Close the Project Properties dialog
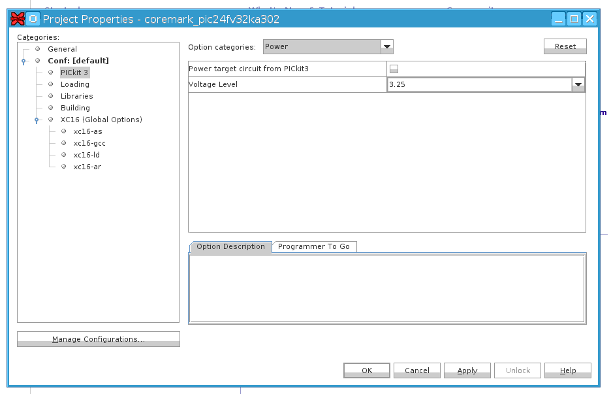Image resolution: width=611 pixels, height=394 pixels. pyautogui.click(x=590, y=19)
